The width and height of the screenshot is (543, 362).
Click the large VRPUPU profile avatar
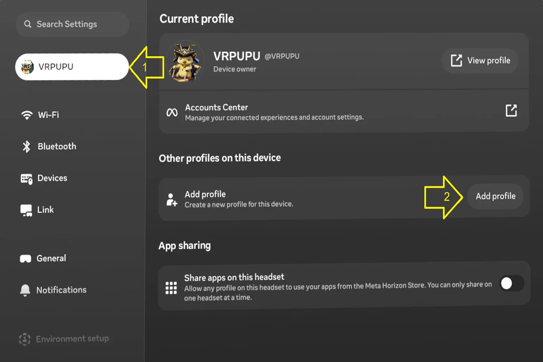pyautogui.click(x=185, y=62)
